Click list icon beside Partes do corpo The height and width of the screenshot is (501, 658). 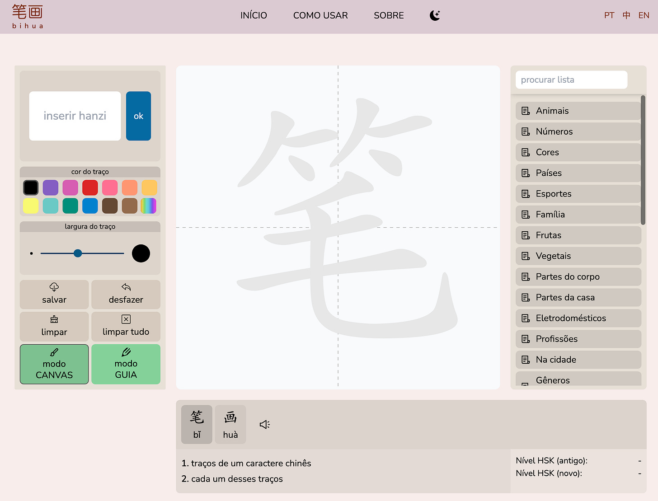click(526, 277)
